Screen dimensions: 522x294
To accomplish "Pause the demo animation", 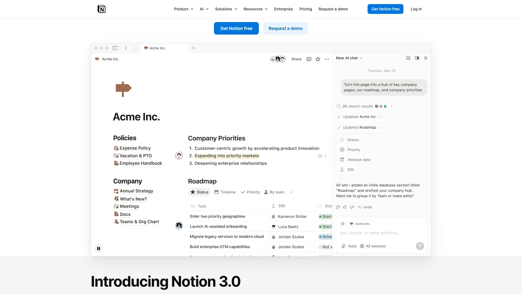I will 99,249.
